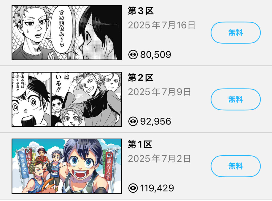Open the 第3区 manga panel thumbnail
Screen dimensions: 272x201
click(x=67, y=33)
